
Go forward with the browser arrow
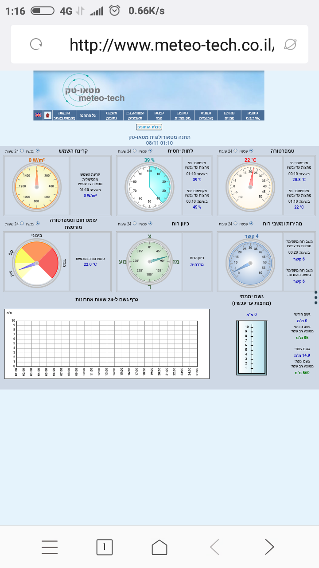[x=269, y=547]
